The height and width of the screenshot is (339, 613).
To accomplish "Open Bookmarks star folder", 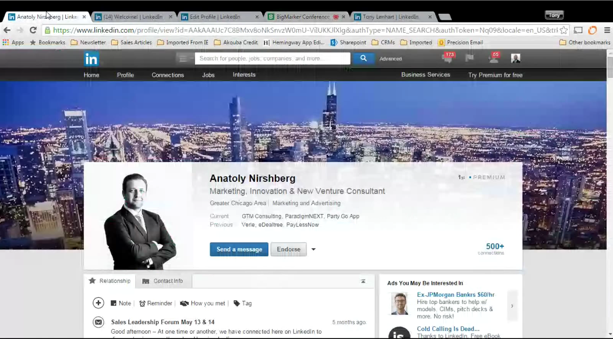I will click(47, 43).
